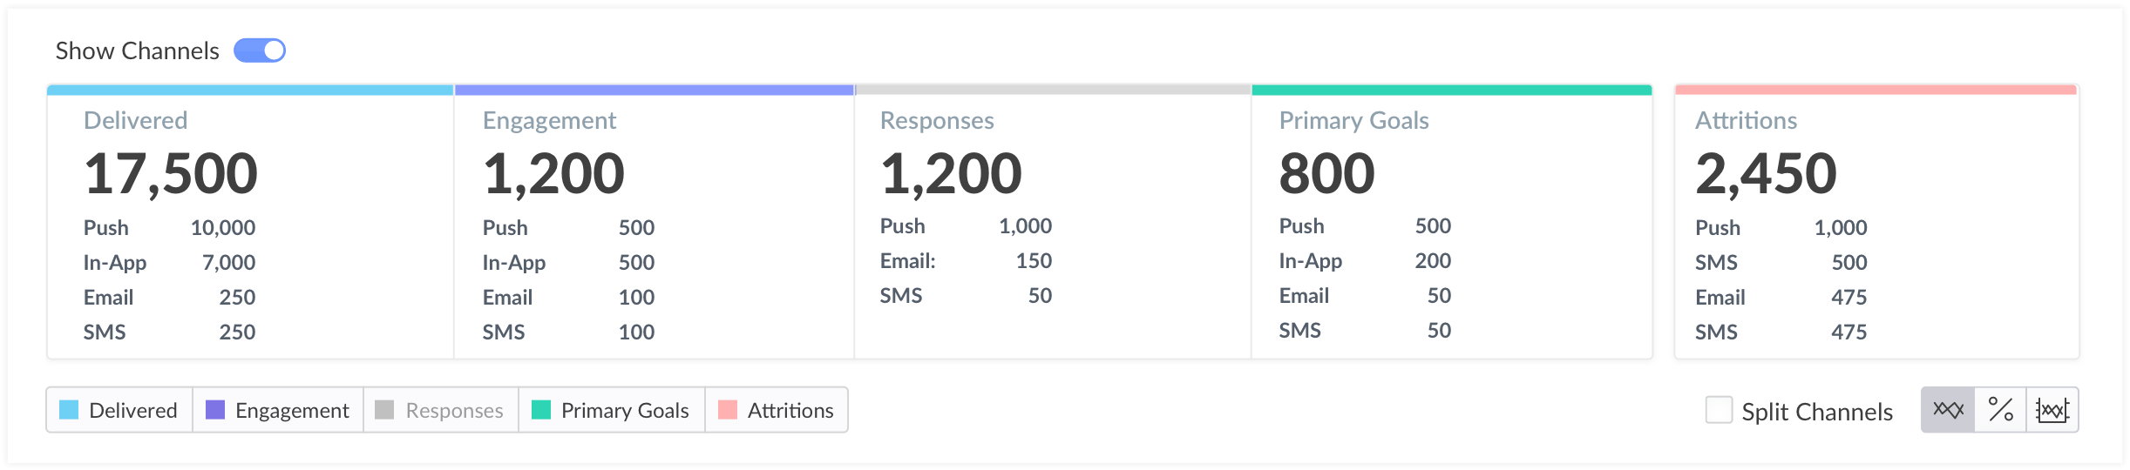The width and height of the screenshot is (2130, 470).
Task: Click the Engagement purple color swatch
Action: (x=215, y=410)
